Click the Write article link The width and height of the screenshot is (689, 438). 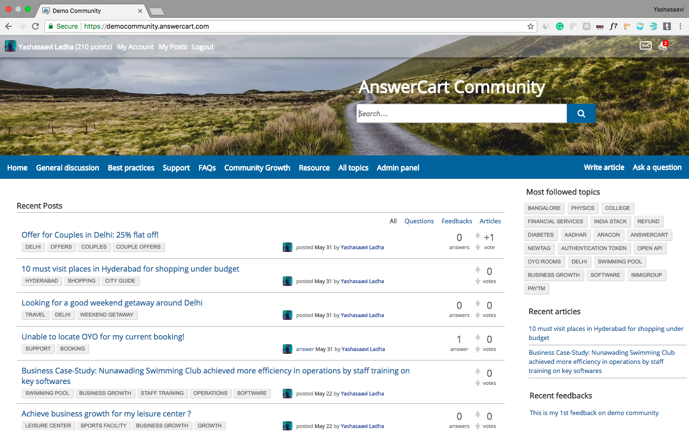[604, 167]
